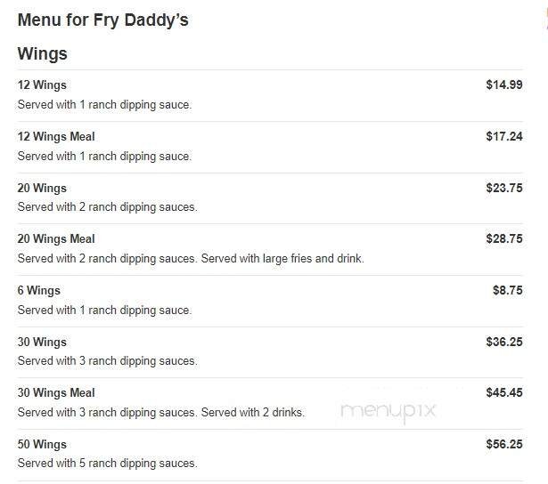Click the $45.45 price
Image resolution: width=548 pixels, height=484 pixels.
tap(504, 393)
